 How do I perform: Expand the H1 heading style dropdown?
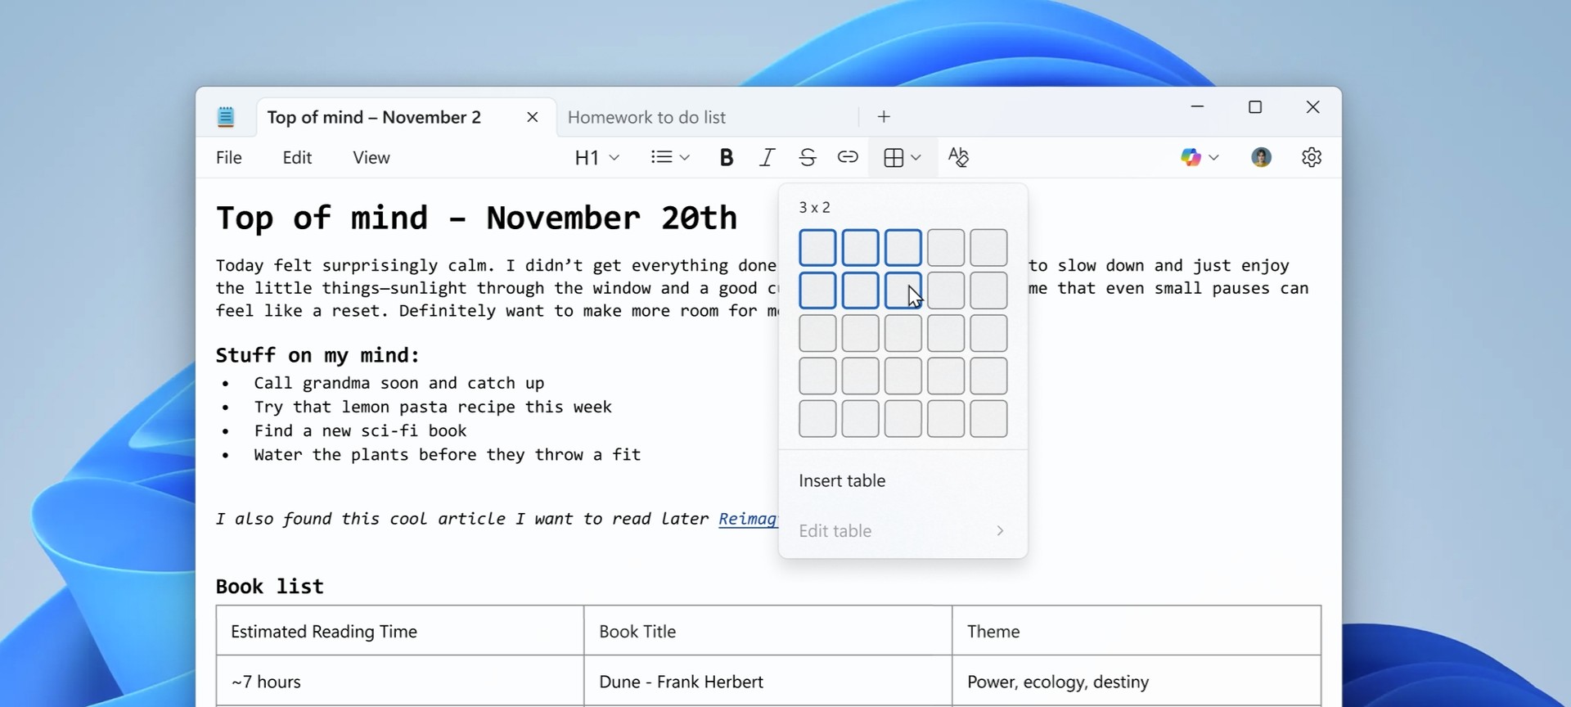(596, 157)
